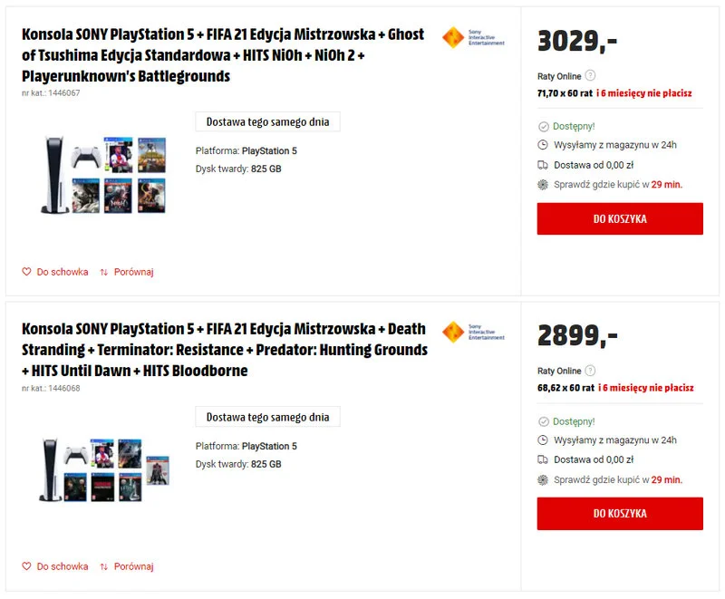Image resolution: width=725 pixels, height=599 pixels.
Task: Click Sony Interactive Entertainment logo on second product
Action: click(x=472, y=332)
